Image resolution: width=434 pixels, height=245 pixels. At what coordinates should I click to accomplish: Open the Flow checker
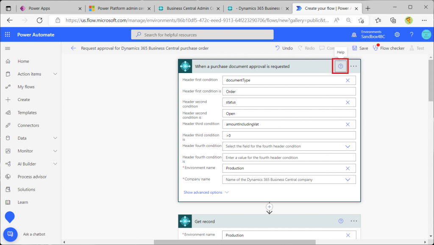(389, 48)
